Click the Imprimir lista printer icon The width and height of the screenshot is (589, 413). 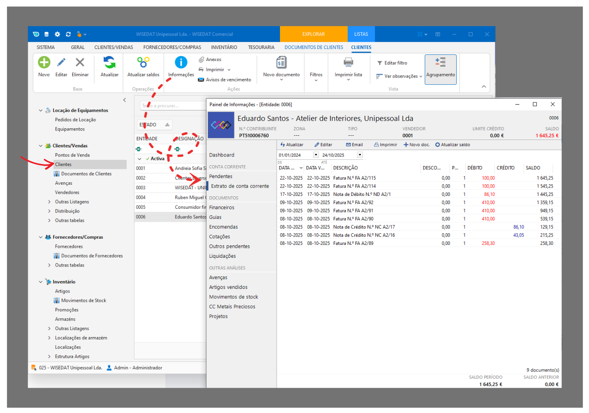(x=348, y=63)
